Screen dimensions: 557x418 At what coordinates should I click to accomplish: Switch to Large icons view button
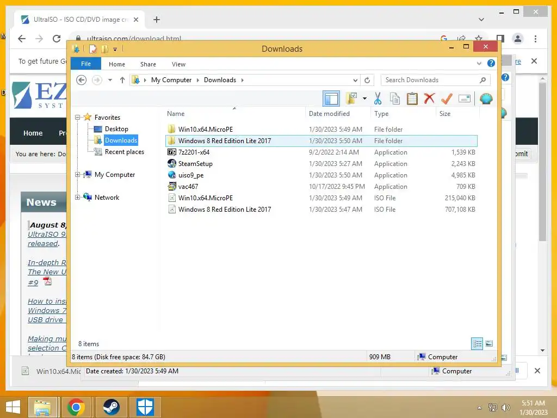(x=489, y=343)
